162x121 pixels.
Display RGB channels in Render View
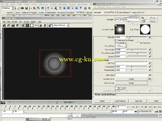[28, 25]
